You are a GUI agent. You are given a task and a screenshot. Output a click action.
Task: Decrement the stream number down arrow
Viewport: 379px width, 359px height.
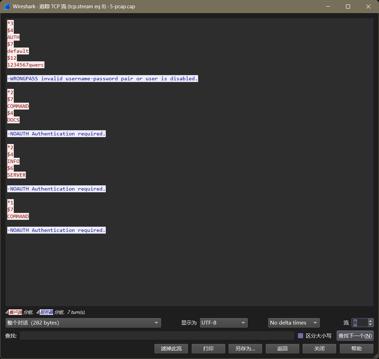pyautogui.click(x=370, y=325)
